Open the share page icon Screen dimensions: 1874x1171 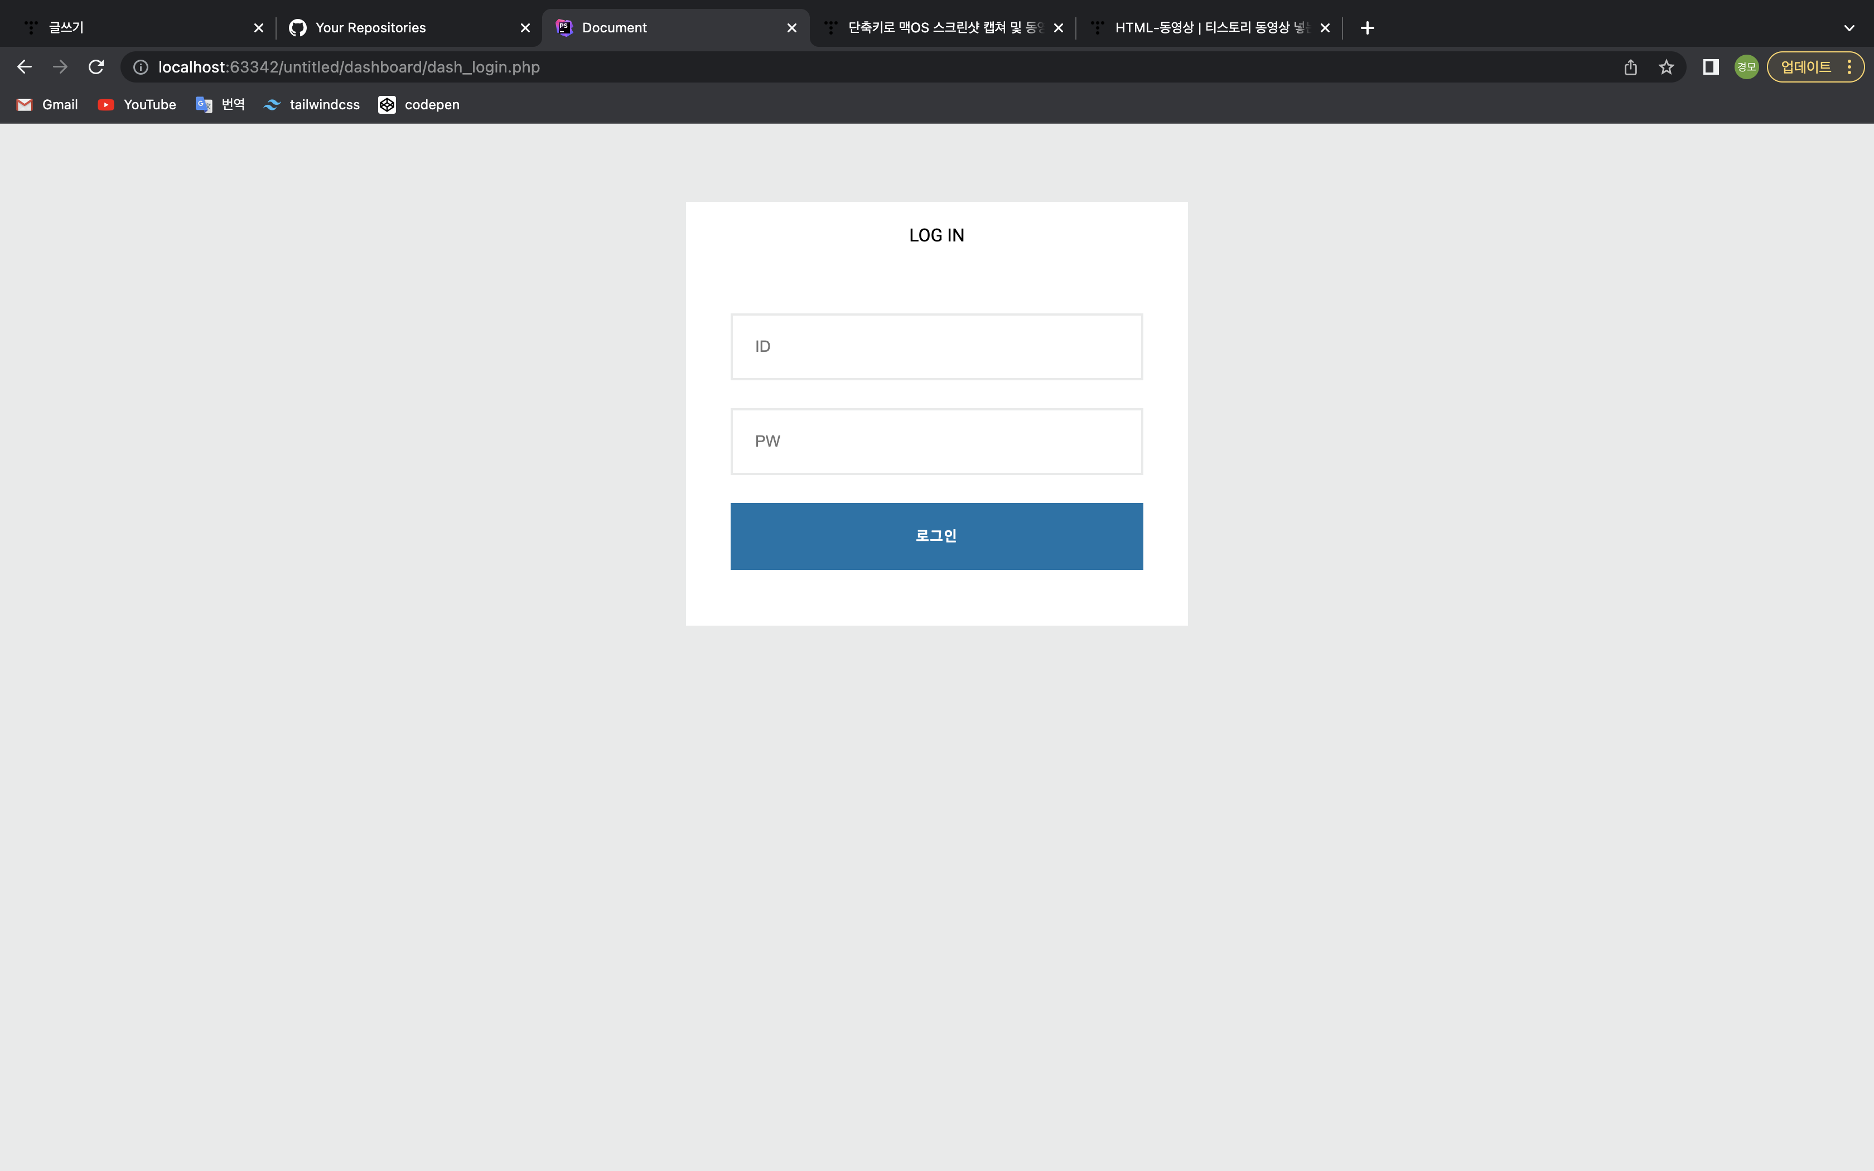pyautogui.click(x=1631, y=67)
